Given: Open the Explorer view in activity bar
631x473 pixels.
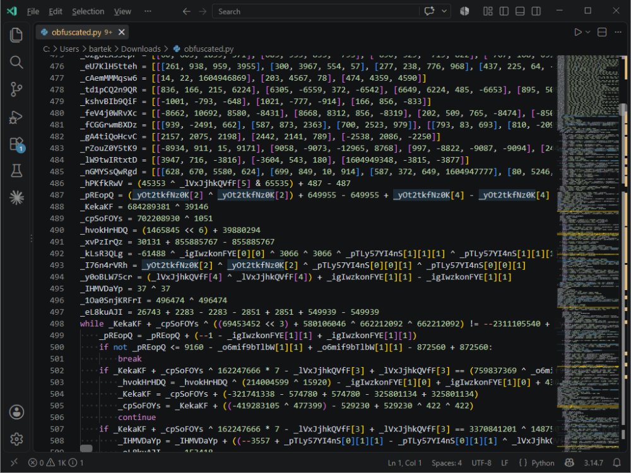Looking at the screenshot, I should (16, 35).
